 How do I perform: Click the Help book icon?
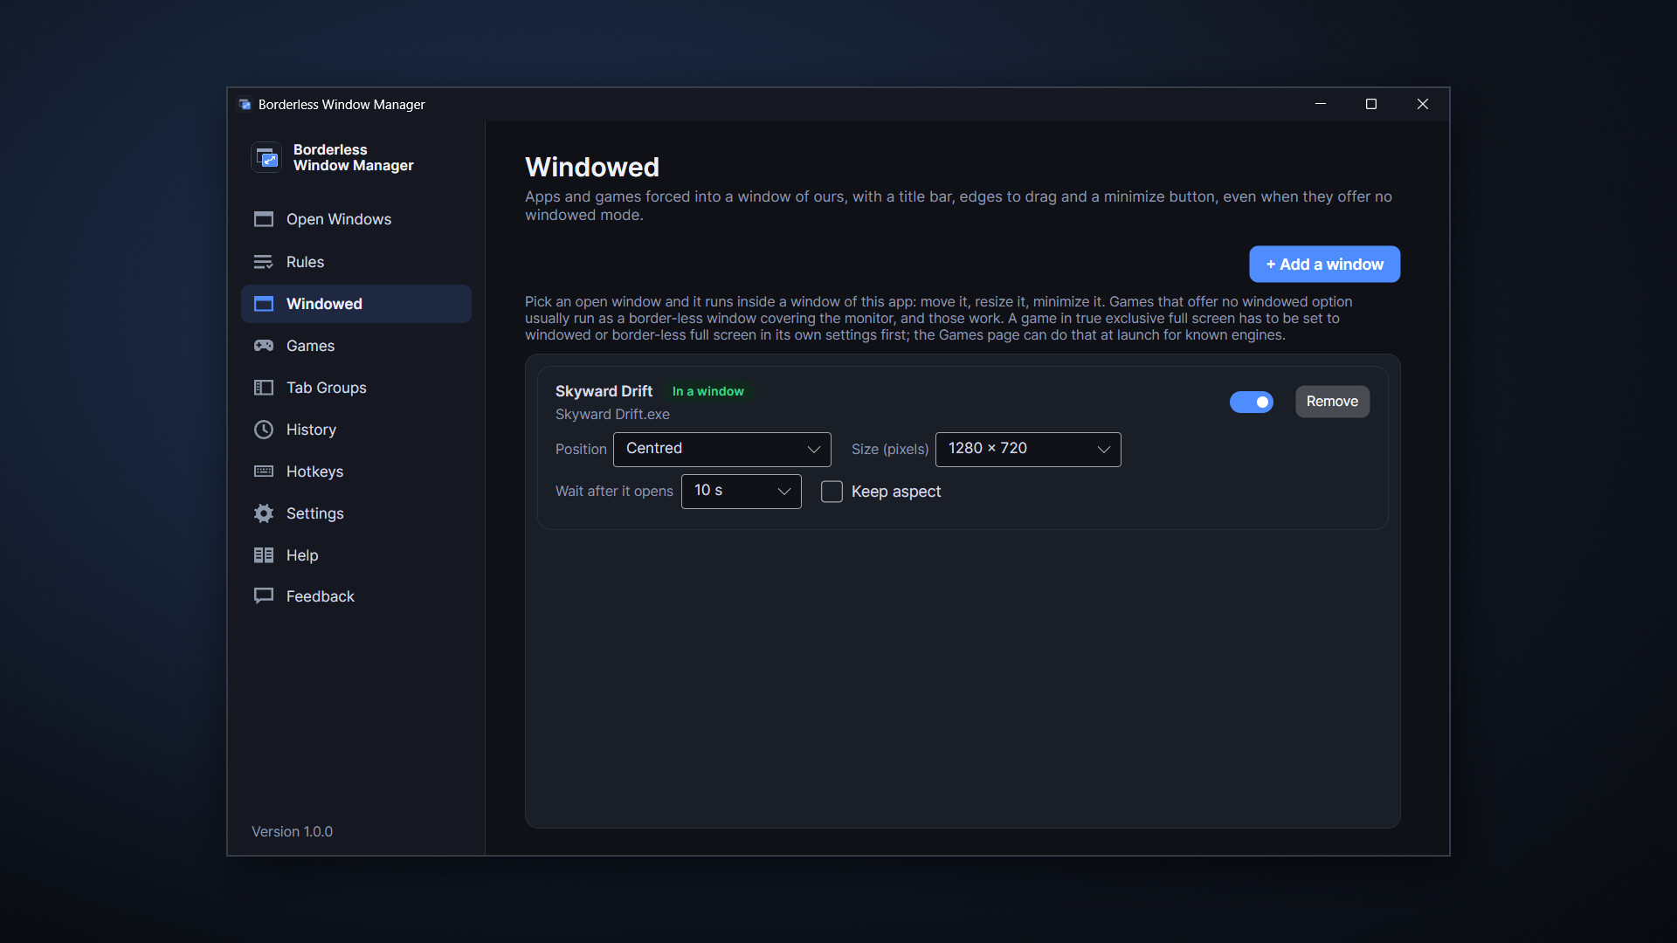click(264, 555)
